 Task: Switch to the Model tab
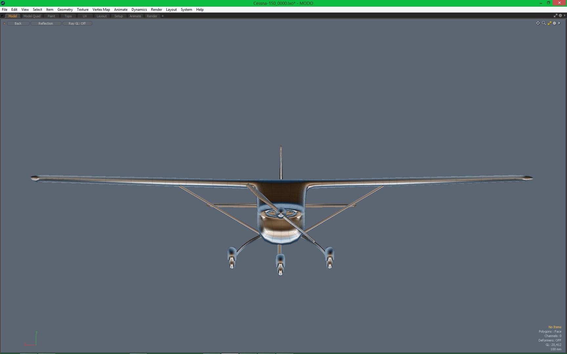tap(12, 16)
